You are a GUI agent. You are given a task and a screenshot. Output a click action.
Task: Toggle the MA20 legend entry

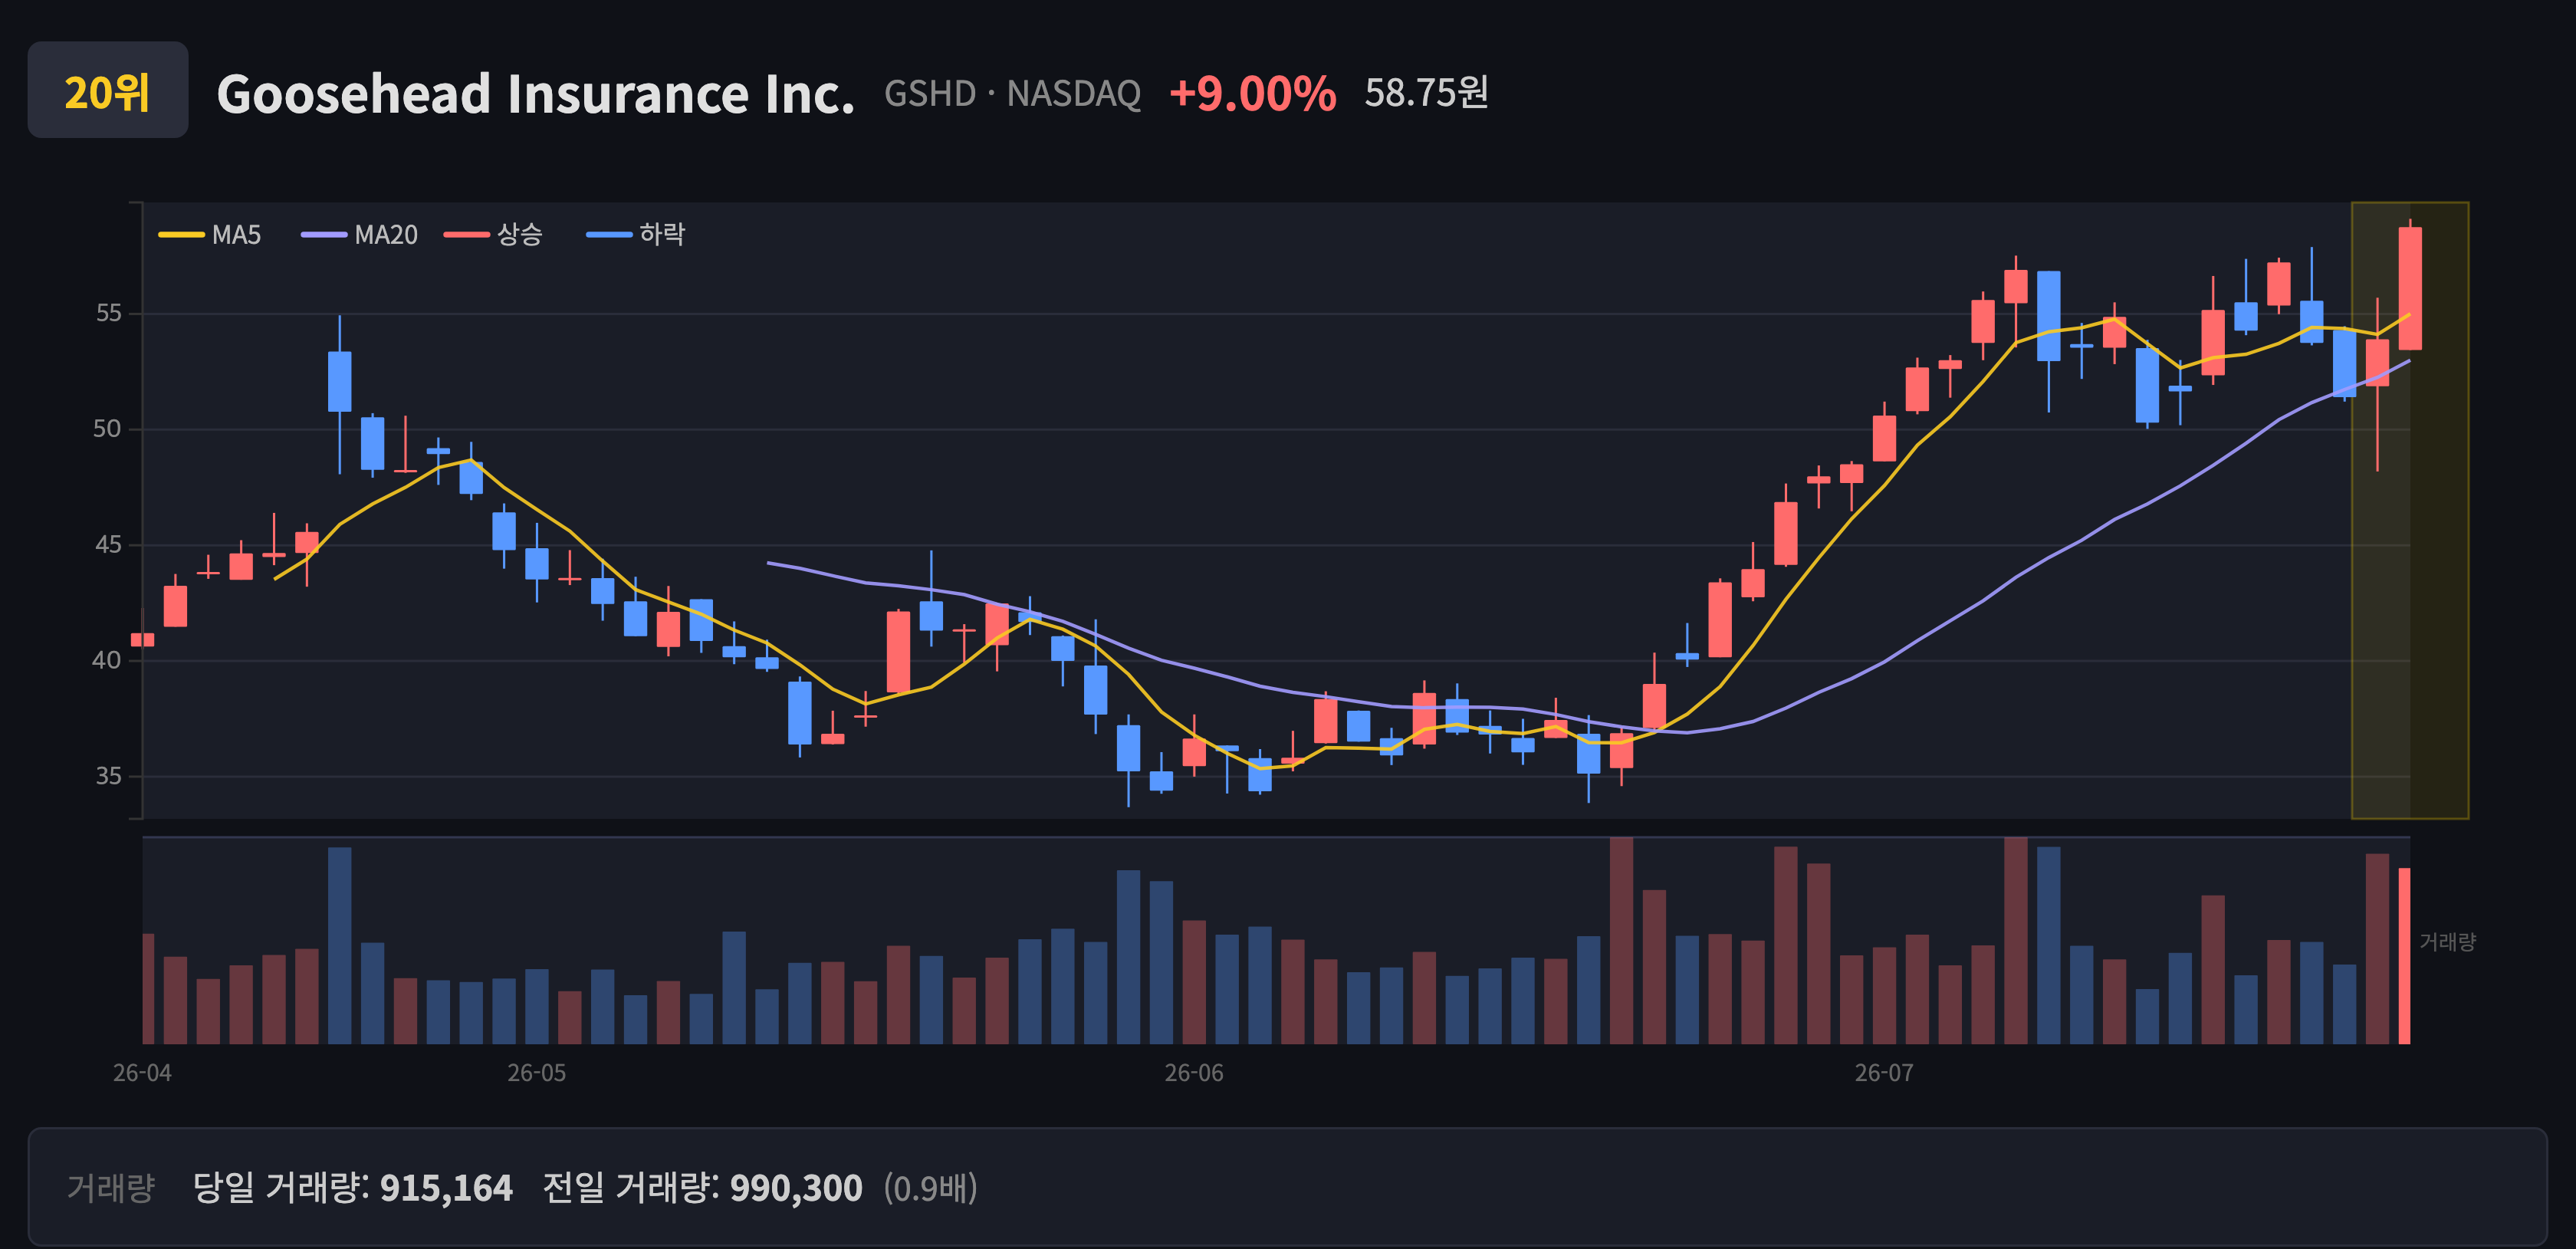point(360,235)
